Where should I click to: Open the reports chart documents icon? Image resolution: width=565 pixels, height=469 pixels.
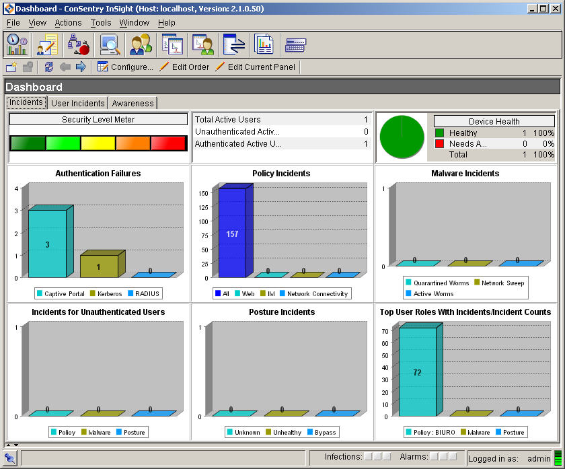(x=264, y=44)
